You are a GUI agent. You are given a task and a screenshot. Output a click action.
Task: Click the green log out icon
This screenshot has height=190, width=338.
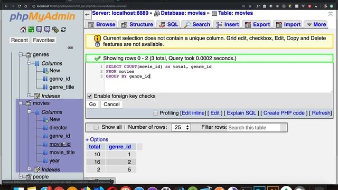[31, 30]
